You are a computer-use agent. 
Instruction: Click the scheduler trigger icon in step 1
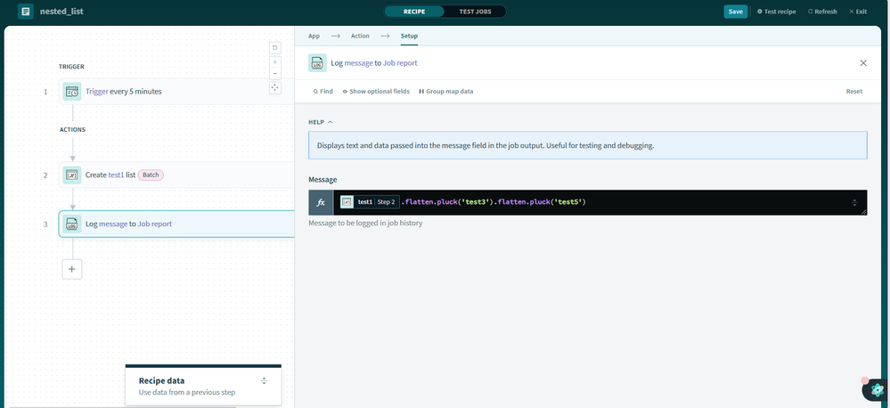point(71,92)
